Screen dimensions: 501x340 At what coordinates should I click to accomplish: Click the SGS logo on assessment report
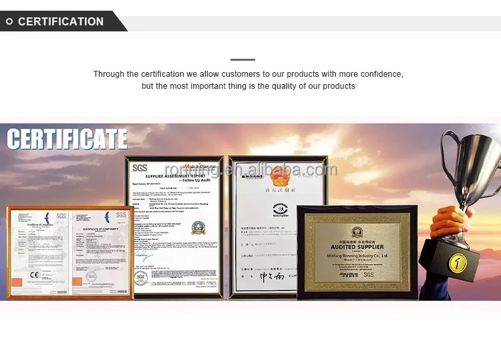coord(140,168)
